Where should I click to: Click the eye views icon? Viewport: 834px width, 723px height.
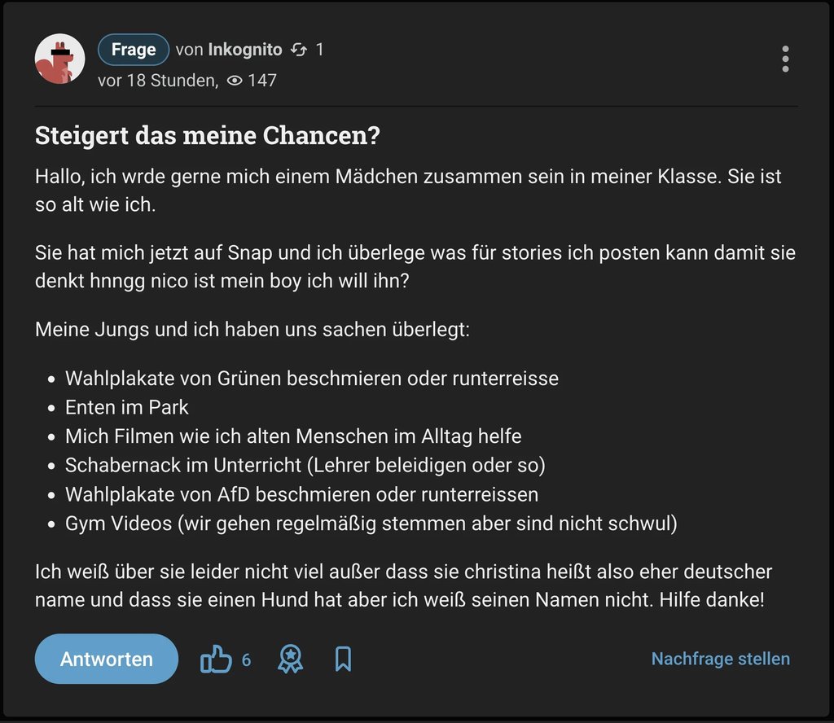tap(235, 81)
